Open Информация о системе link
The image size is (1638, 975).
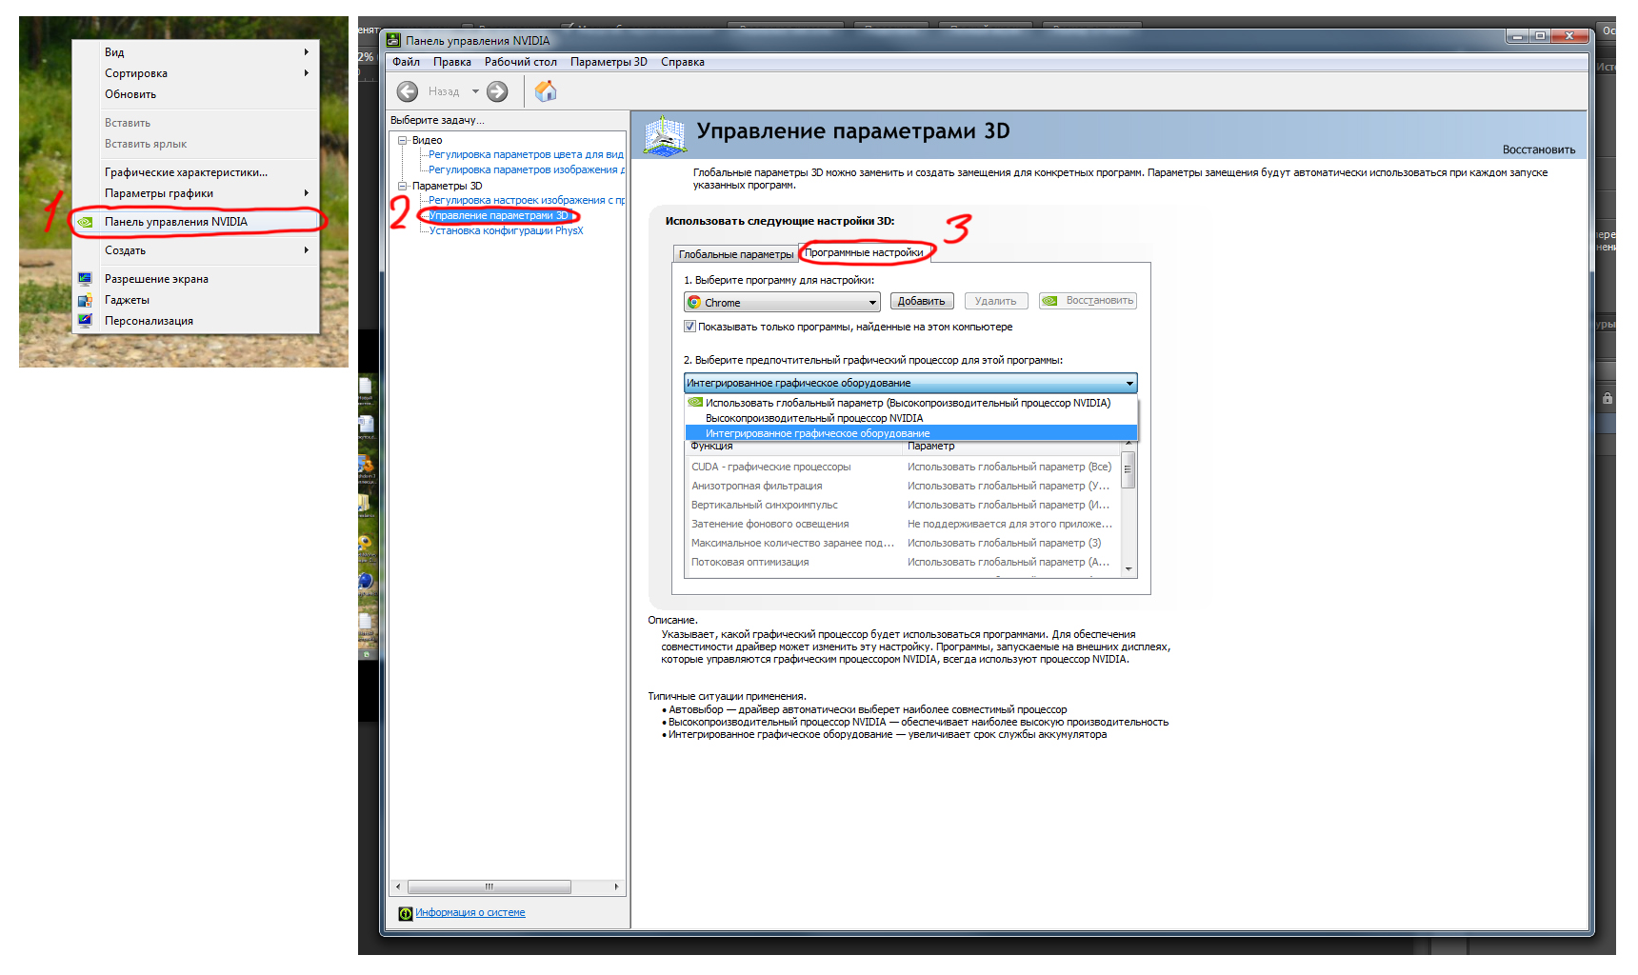point(470,912)
